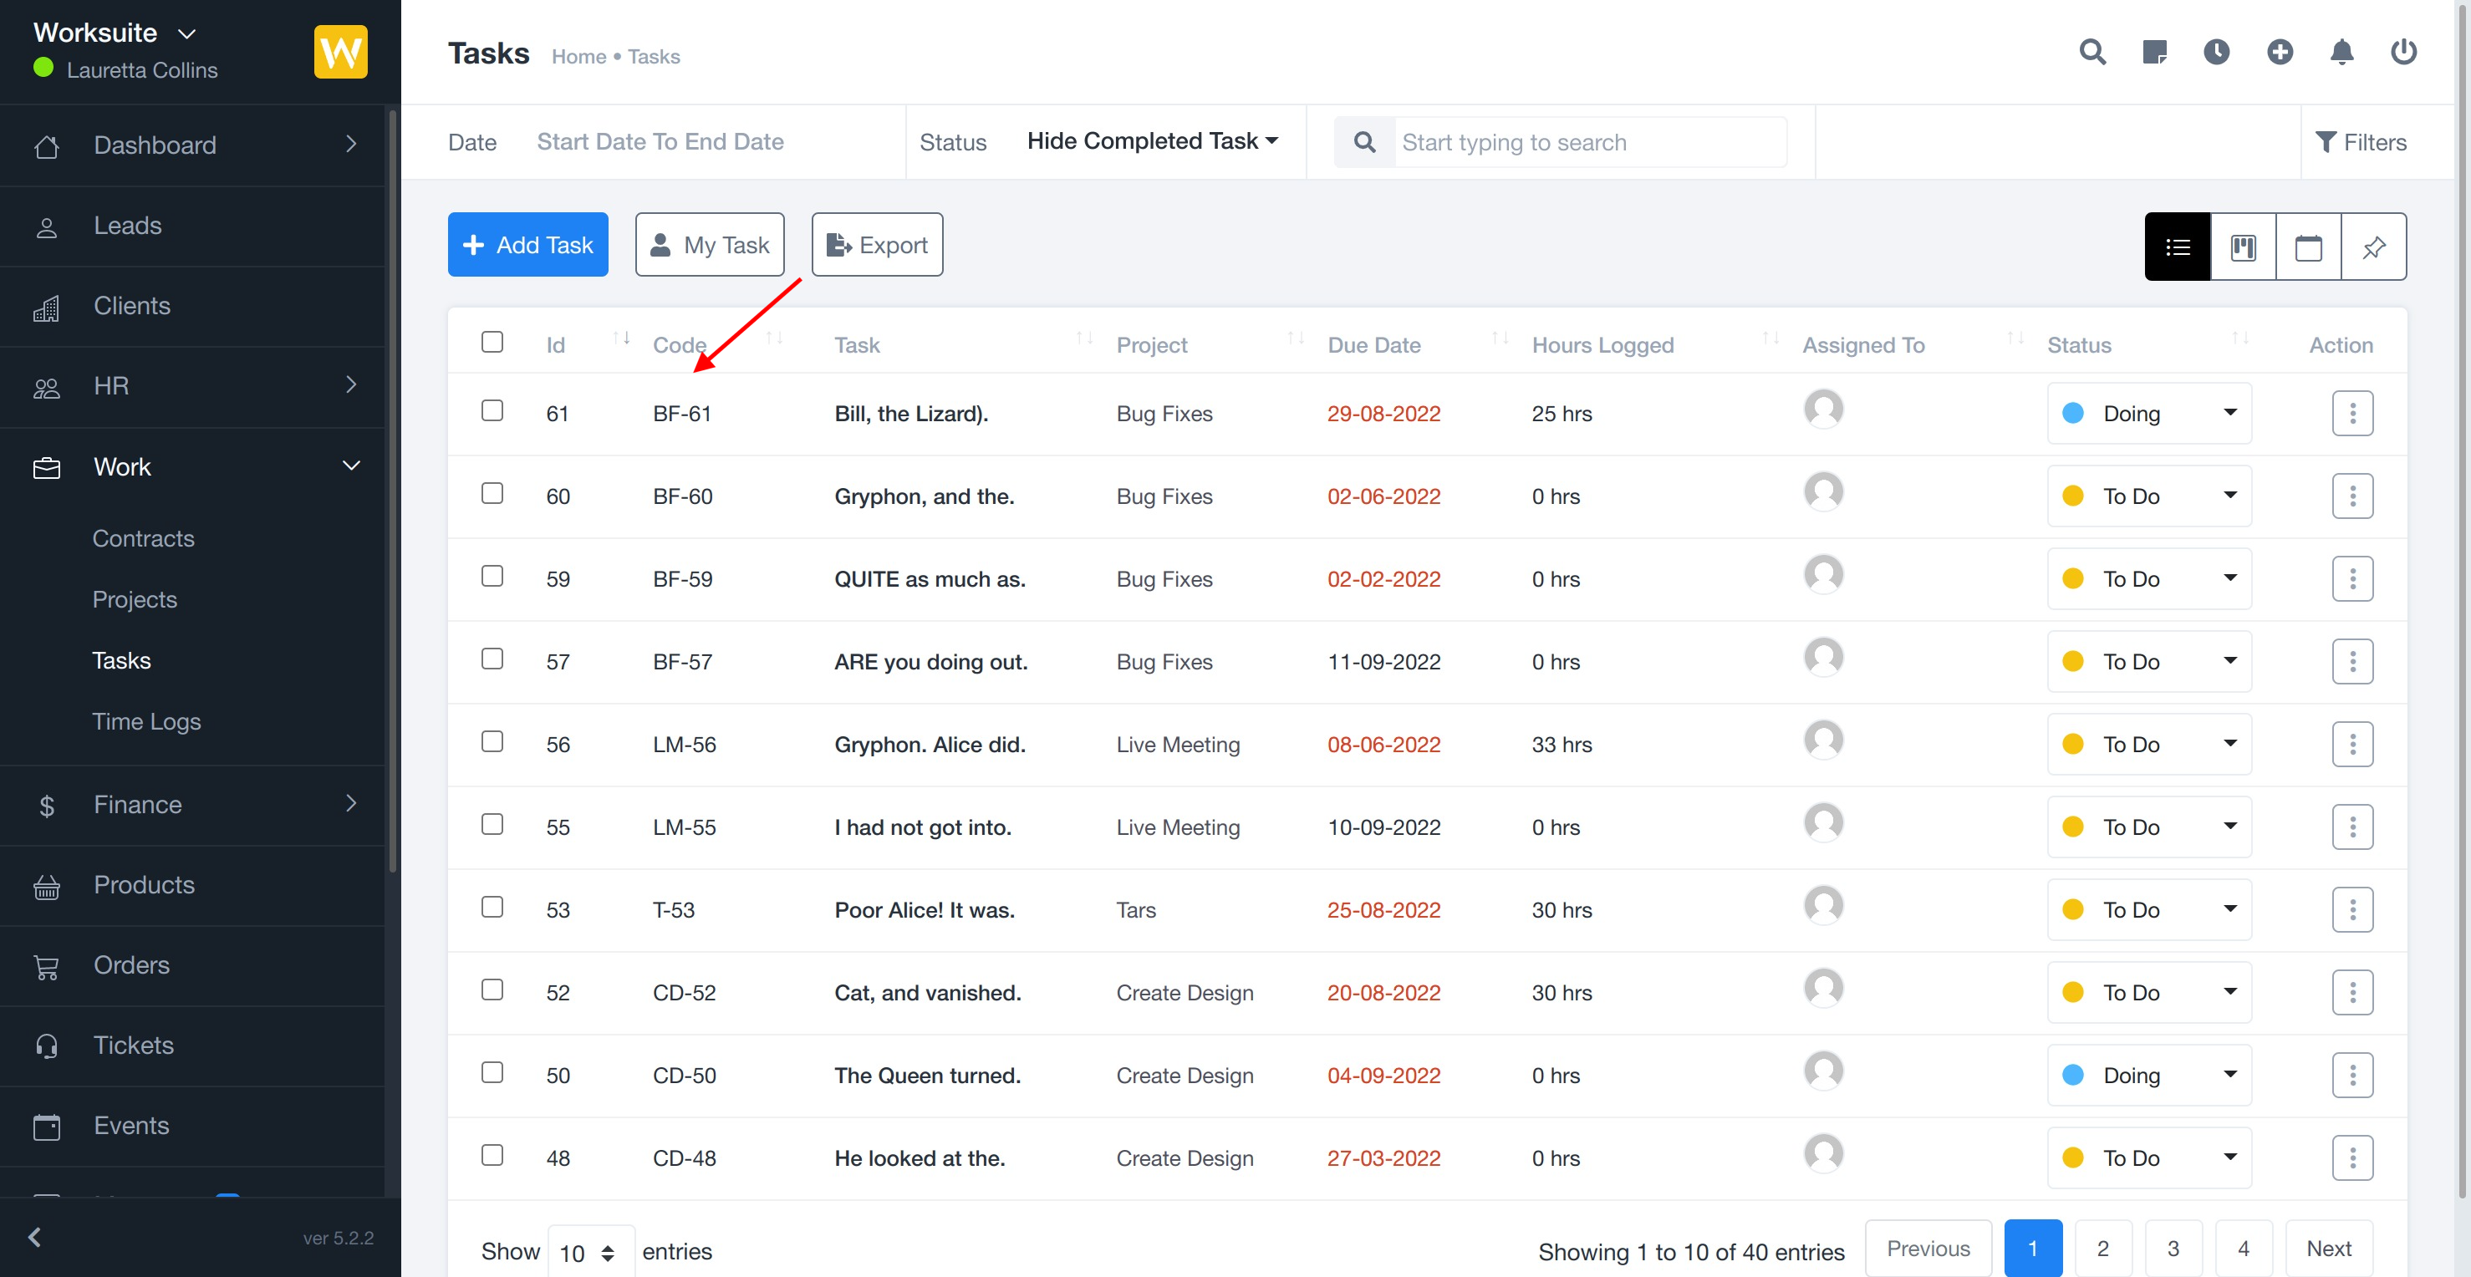Click the pinned tasks pin icon

click(2373, 247)
